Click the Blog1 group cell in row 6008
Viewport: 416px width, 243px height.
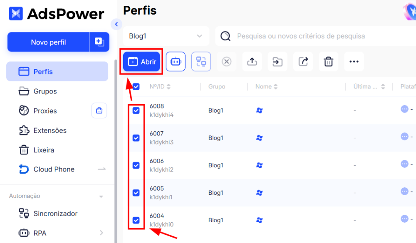[x=215, y=110]
